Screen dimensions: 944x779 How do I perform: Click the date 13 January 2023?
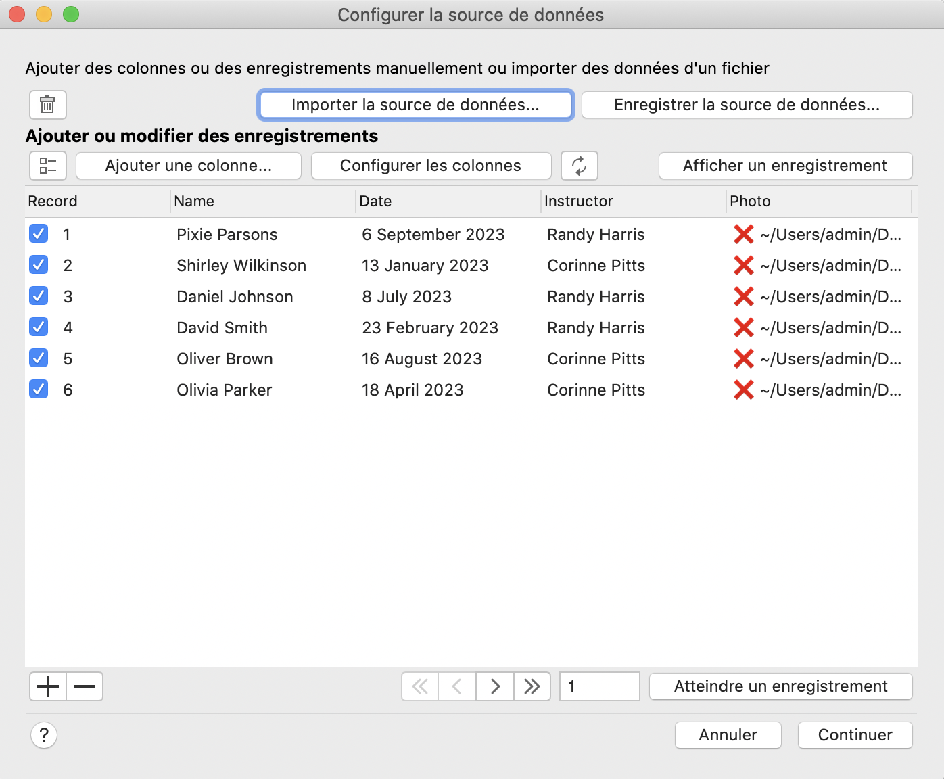click(x=425, y=266)
